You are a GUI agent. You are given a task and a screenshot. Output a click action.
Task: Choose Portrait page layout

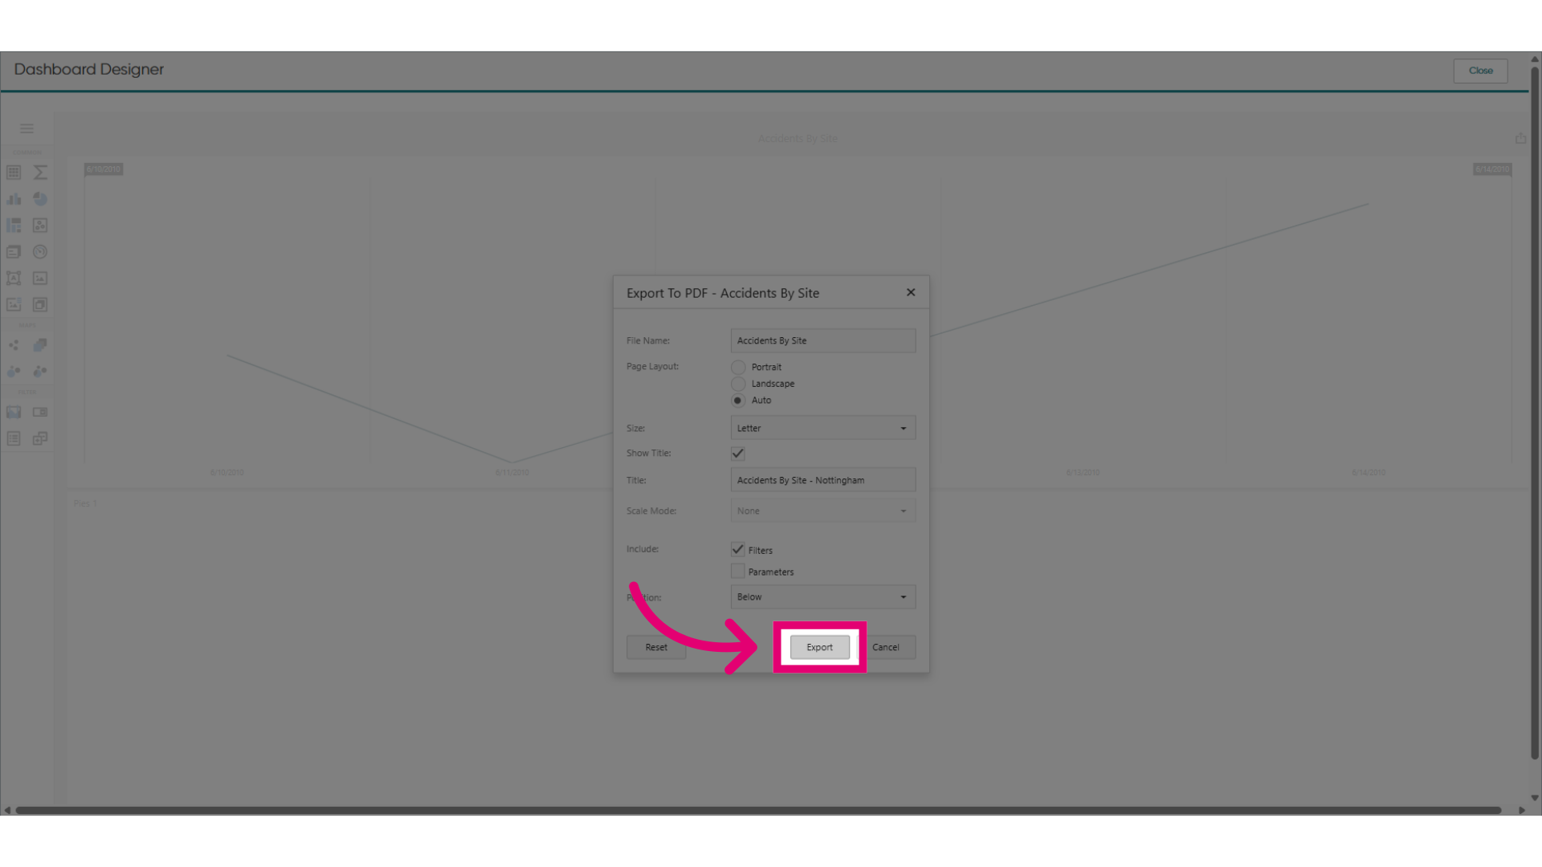point(738,367)
